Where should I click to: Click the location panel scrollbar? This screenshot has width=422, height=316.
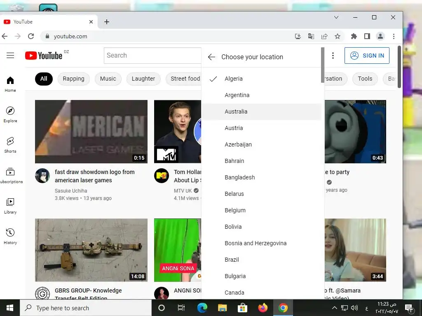click(x=323, y=65)
